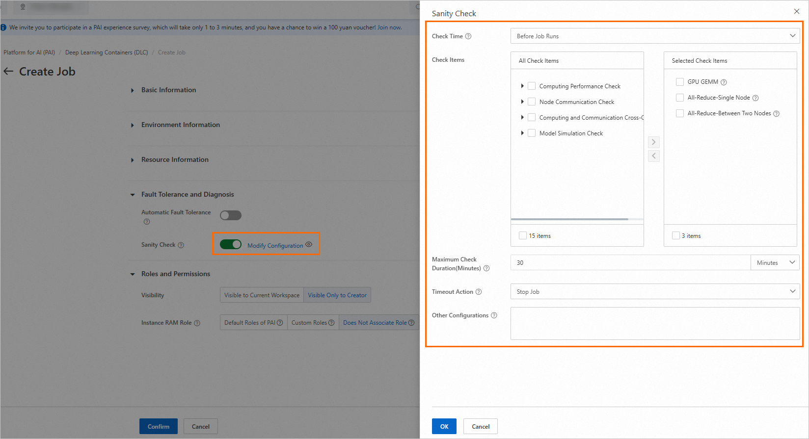This screenshot has height=439, width=809.
Task: Select all 15 items checkbox
Action: (523, 235)
